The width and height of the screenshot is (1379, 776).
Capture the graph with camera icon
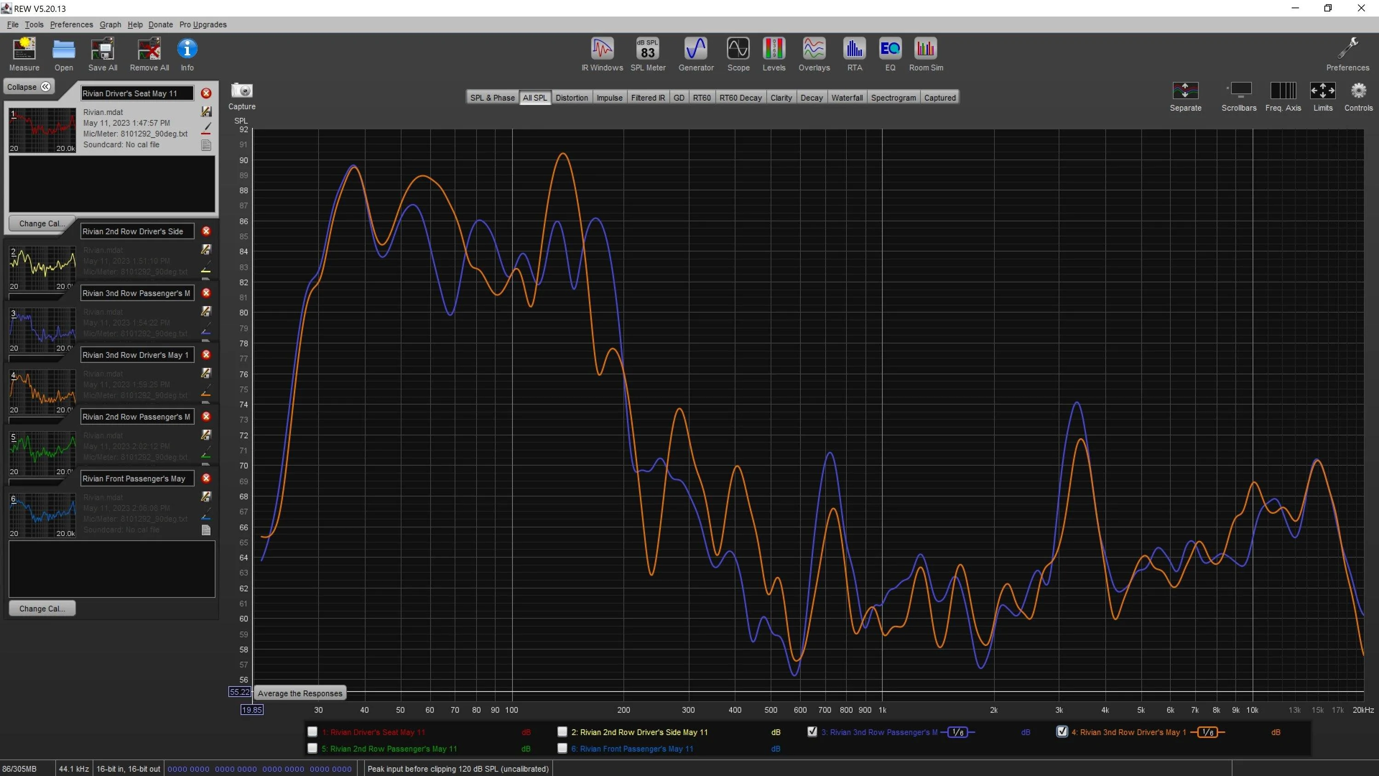coord(241,91)
